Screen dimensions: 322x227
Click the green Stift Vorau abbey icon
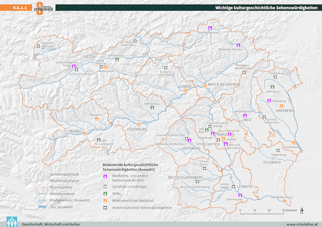click(x=273, y=87)
